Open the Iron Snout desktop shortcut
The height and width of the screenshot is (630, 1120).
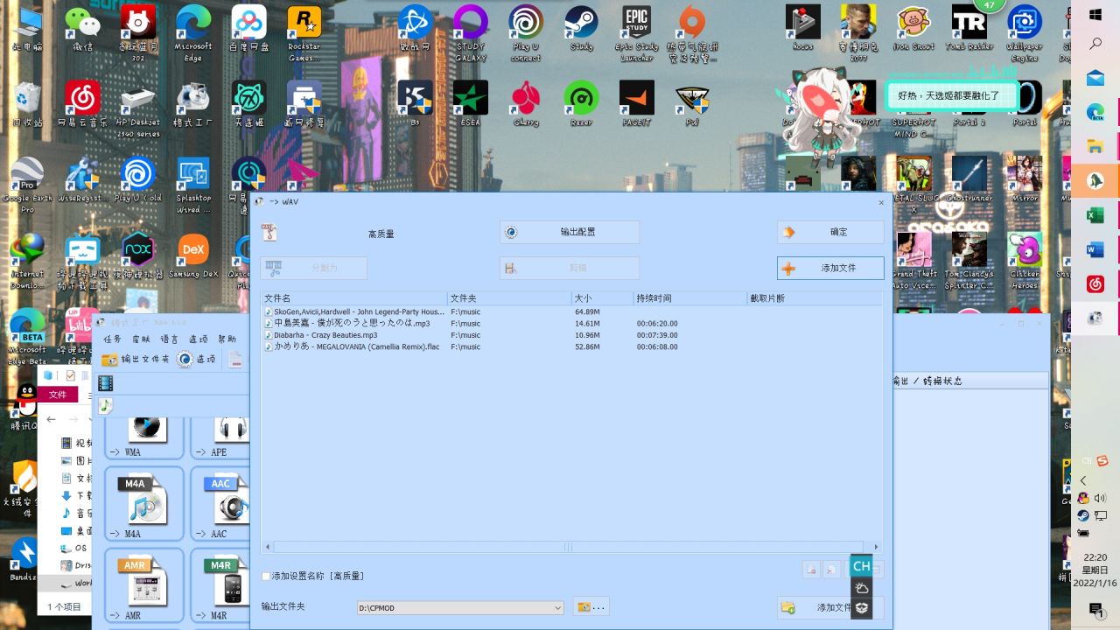[913, 30]
